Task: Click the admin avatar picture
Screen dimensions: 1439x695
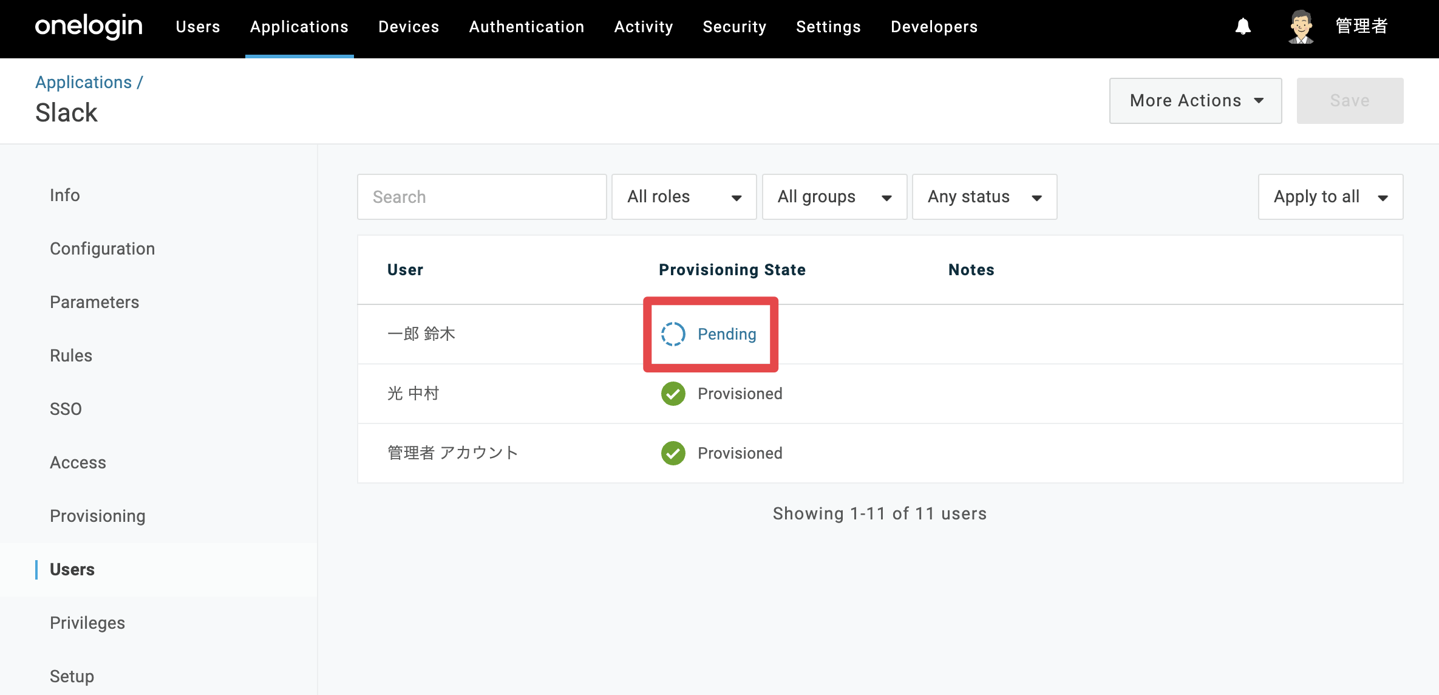Action: click(x=1301, y=27)
